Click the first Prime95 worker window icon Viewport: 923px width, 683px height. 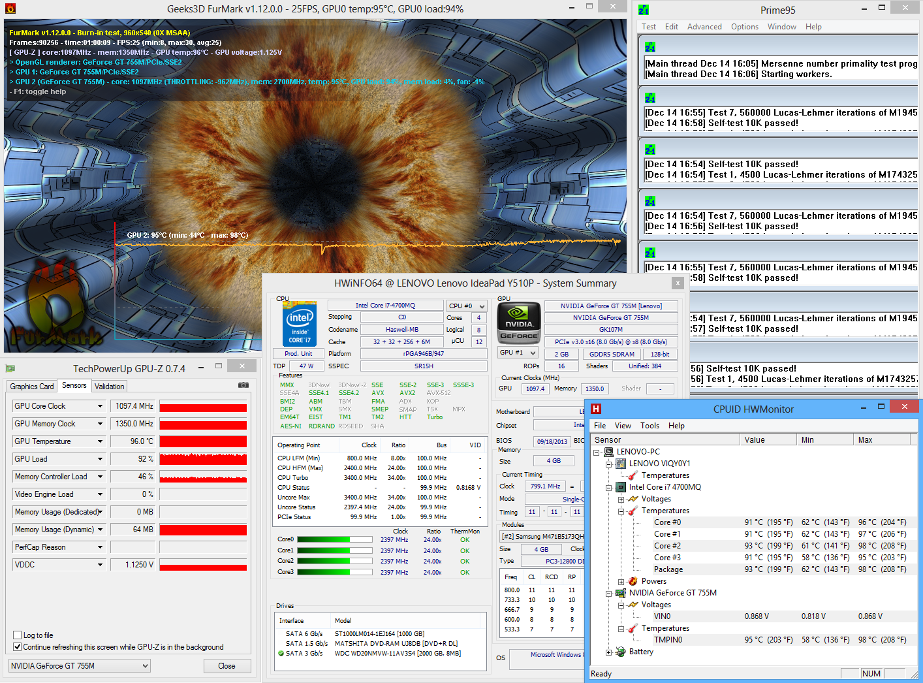[650, 48]
